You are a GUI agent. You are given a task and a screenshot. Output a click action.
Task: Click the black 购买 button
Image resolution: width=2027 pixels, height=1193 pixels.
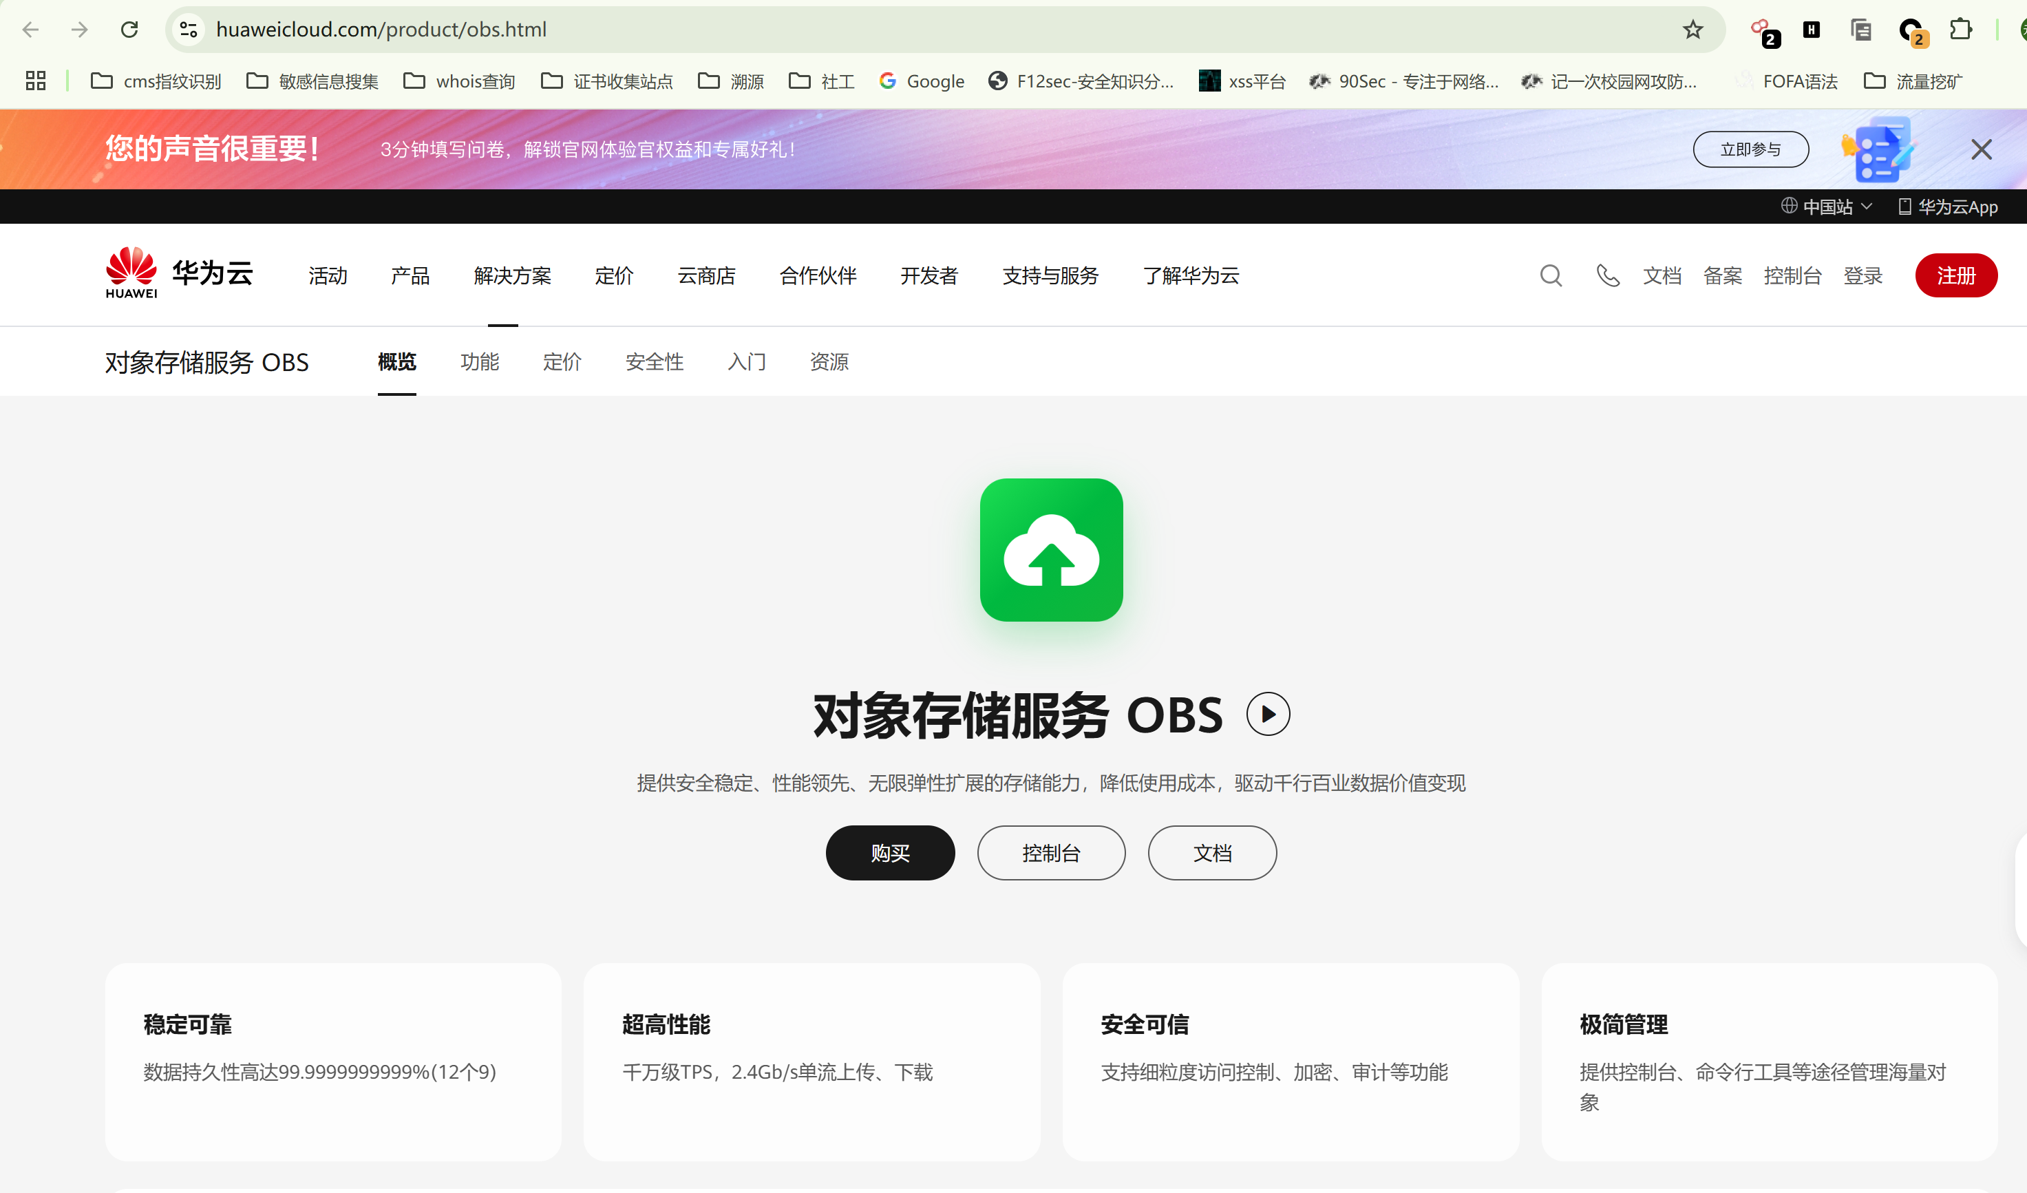click(891, 853)
